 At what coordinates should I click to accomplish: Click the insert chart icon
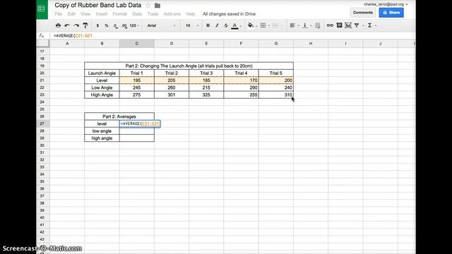click(x=348, y=25)
